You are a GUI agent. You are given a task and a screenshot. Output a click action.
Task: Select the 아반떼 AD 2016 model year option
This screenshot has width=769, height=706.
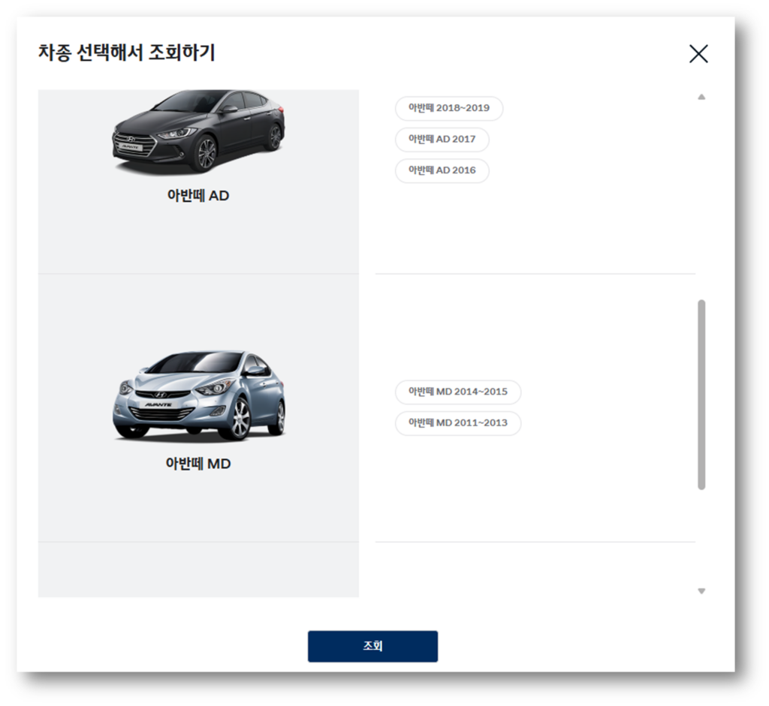(x=442, y=171)
